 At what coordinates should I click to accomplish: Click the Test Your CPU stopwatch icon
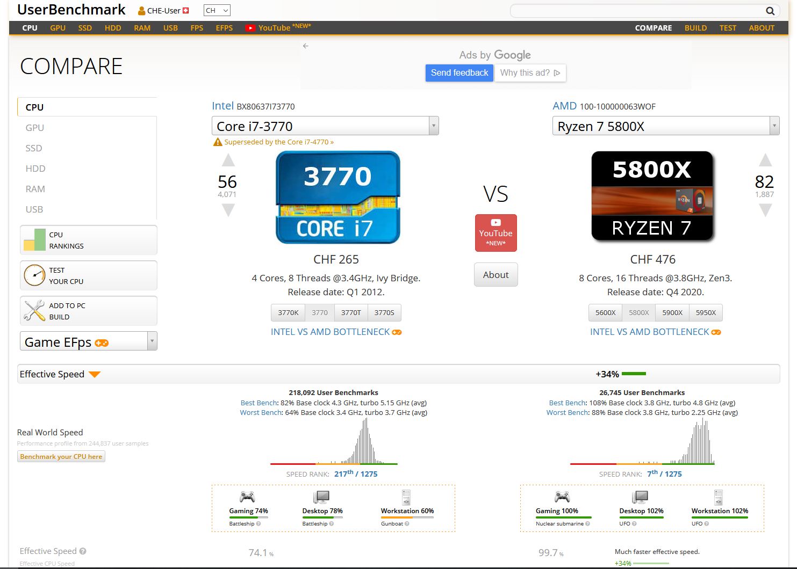tap(34, 275)
